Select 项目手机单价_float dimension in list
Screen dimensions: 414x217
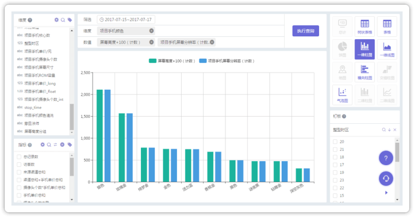pos(40,92)
